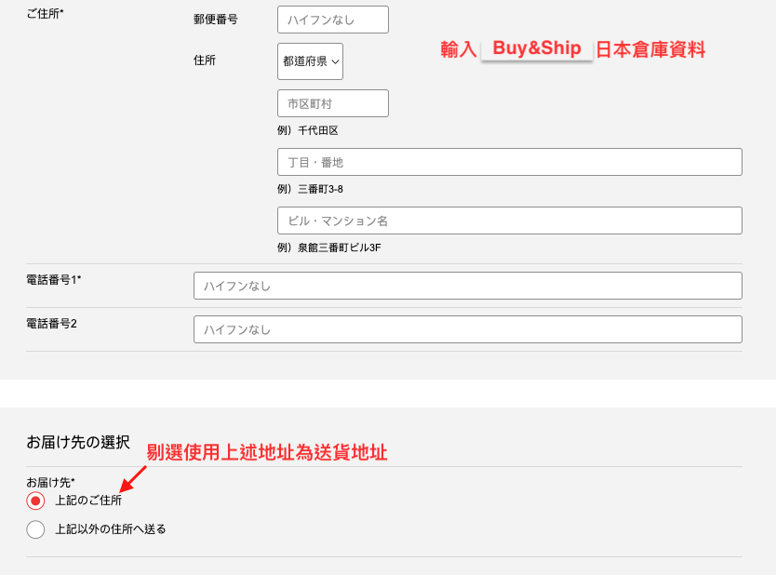Select the ビル・マンション名 building name field
This screenshot has width=776, height=575.
pyautogui.click(x=509, y=221)
